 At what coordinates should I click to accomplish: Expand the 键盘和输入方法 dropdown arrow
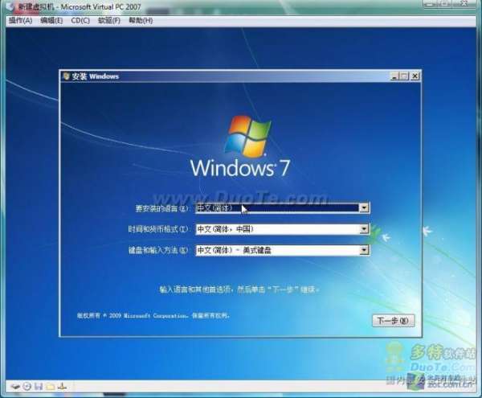pos(364,250)
